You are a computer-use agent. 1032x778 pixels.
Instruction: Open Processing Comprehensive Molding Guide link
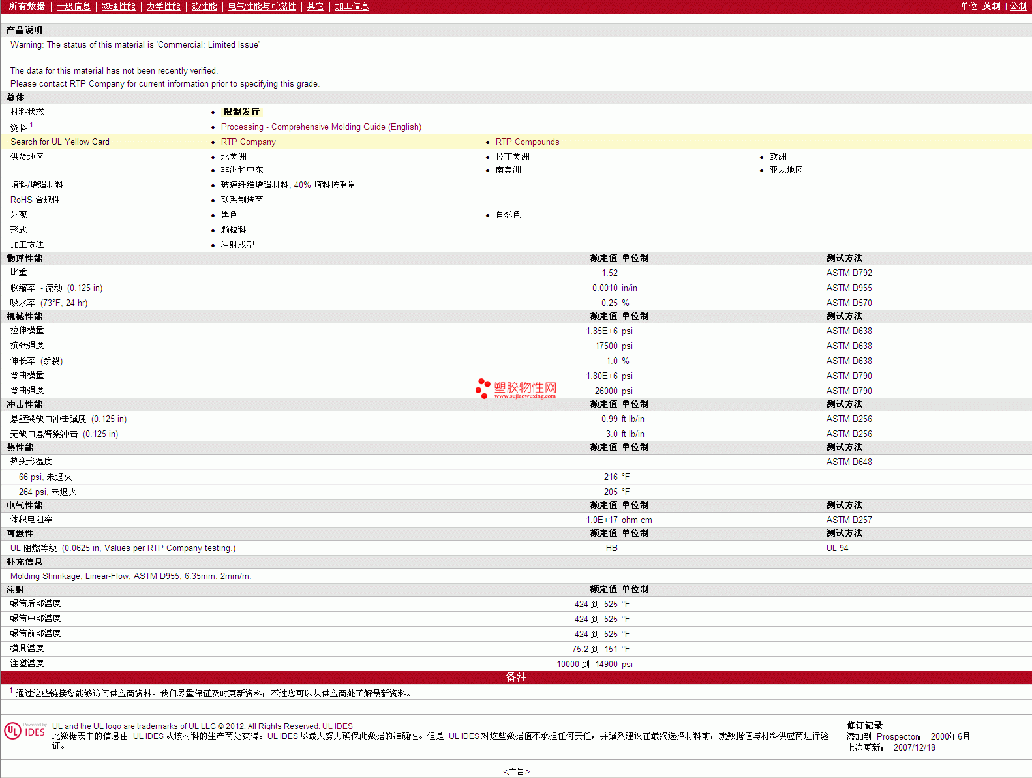321,127
